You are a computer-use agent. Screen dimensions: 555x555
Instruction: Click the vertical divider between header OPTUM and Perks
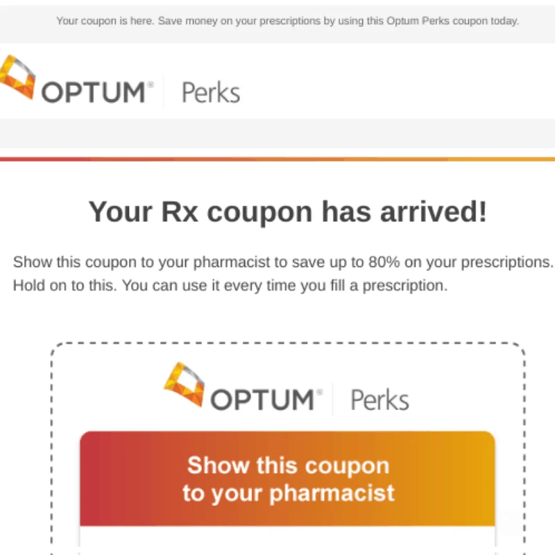pos(164,92)
